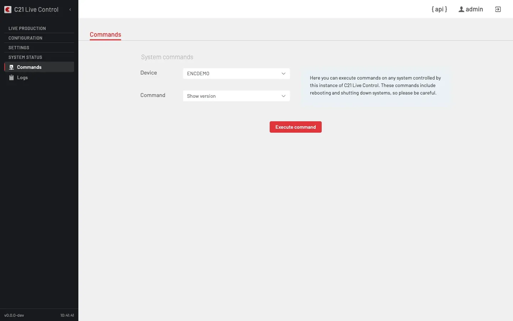Open the api documentation link
The image size is (513, 321).
click(x=439, y=9)
